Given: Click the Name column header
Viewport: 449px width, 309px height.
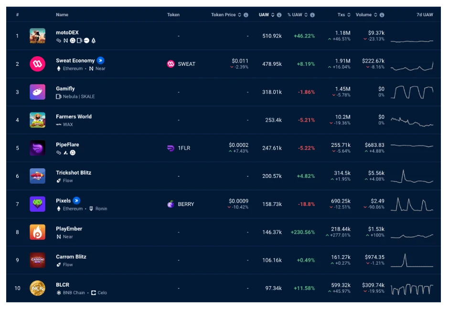Looking at the screenshot, I should [62, 15].
